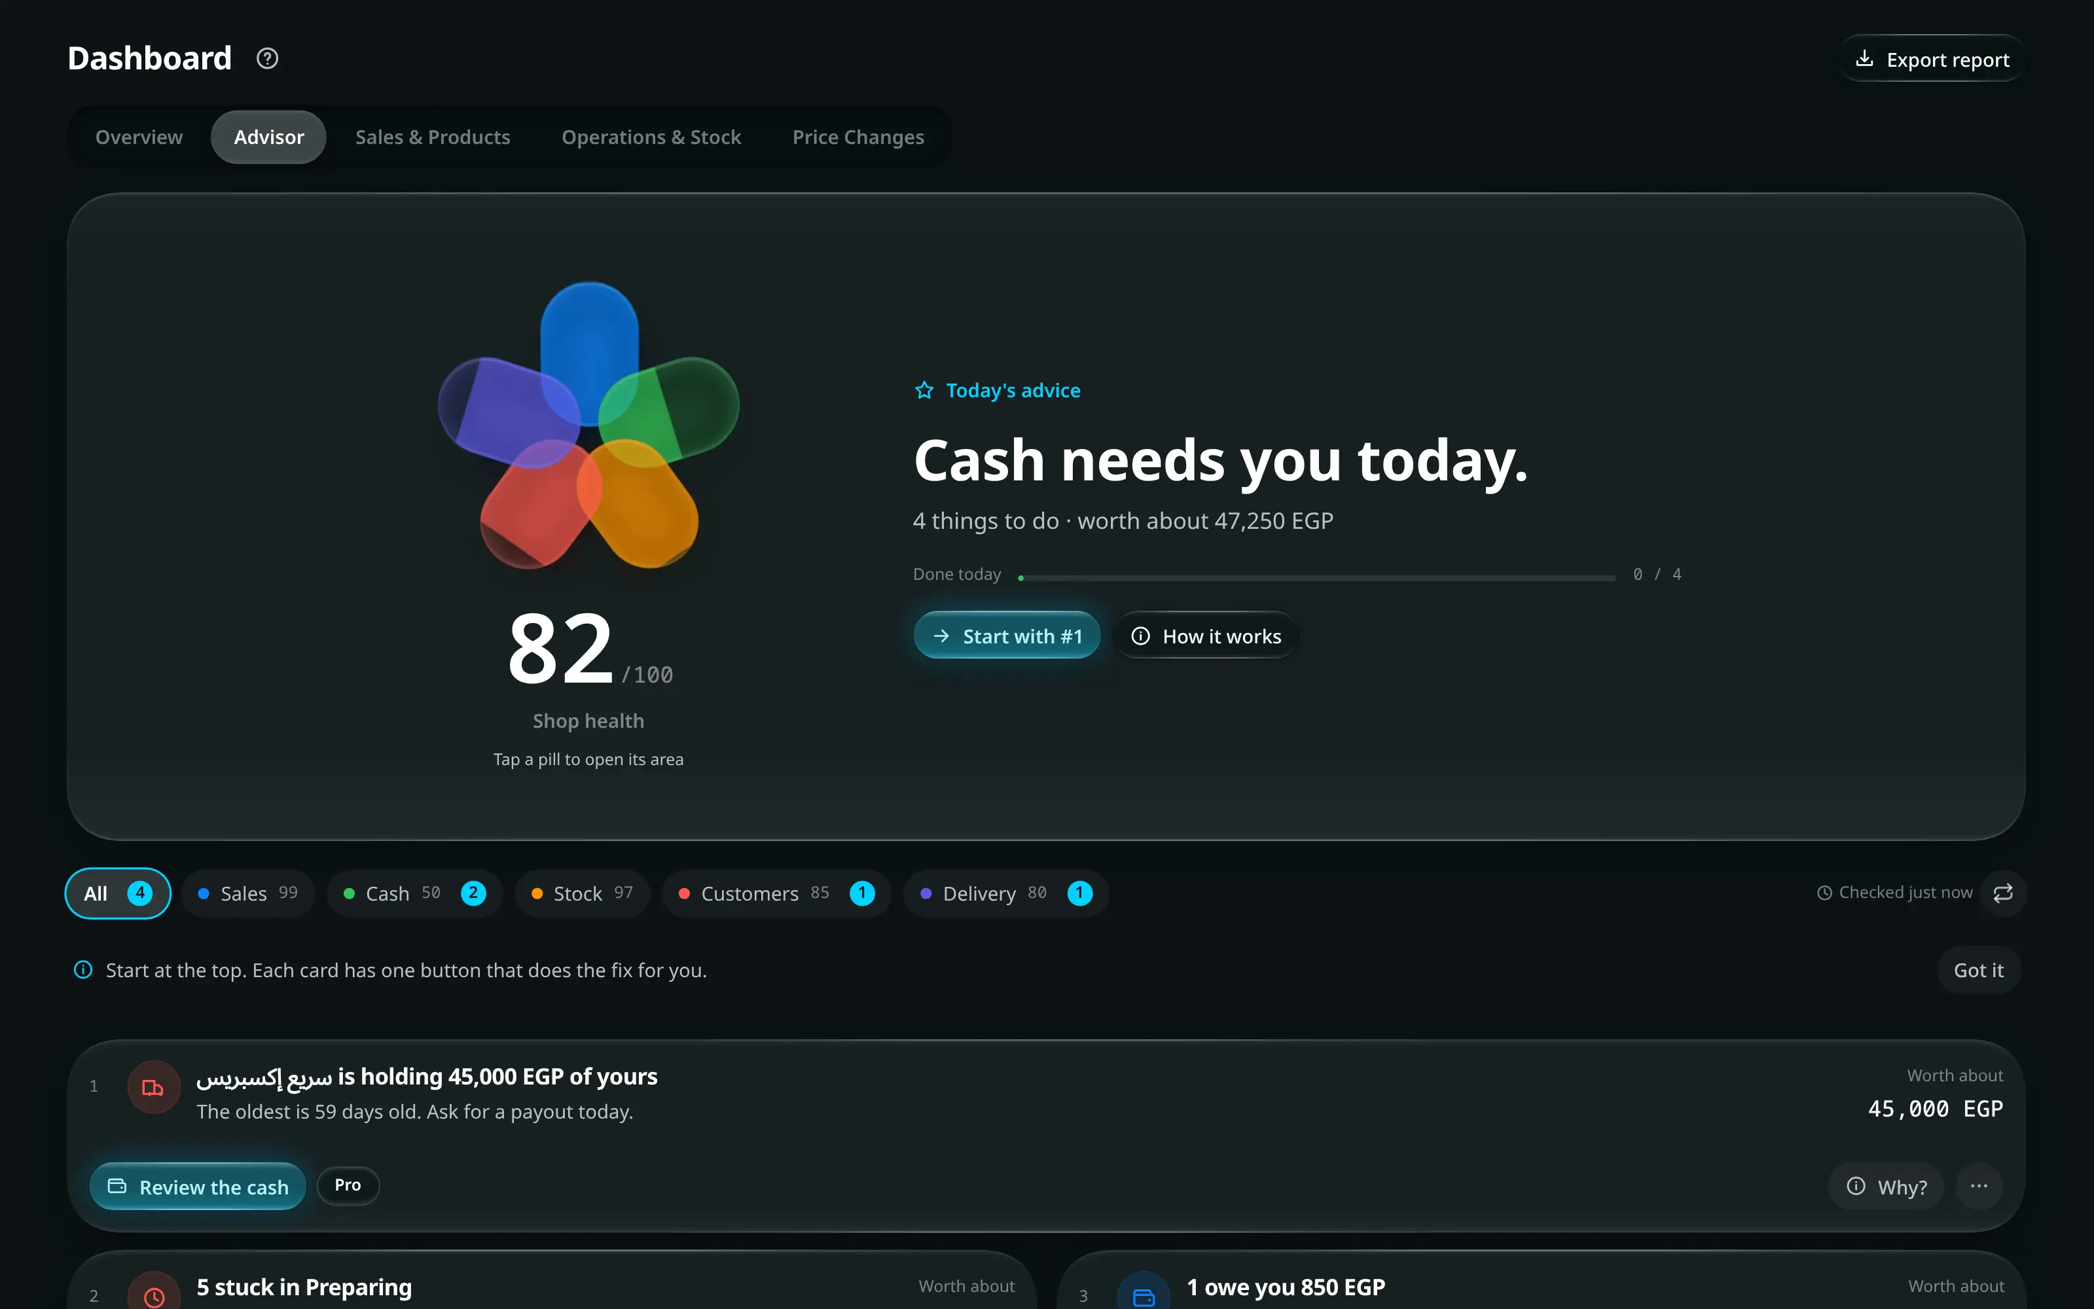The height and width of the screenshot is (1309, 2094).
Task: Filter advice by Delivery chip
Action: [1007, 893]
